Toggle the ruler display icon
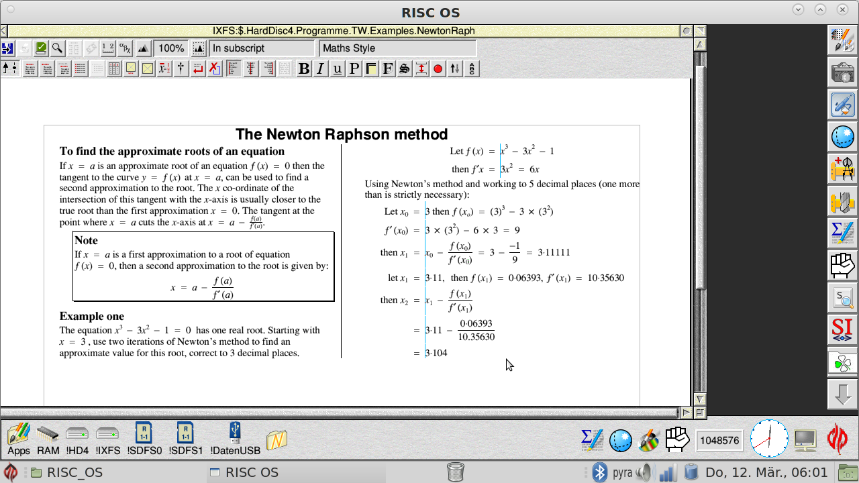Image resolution: width=859 pixels, height=483 pixels. [x=108, y=48]
